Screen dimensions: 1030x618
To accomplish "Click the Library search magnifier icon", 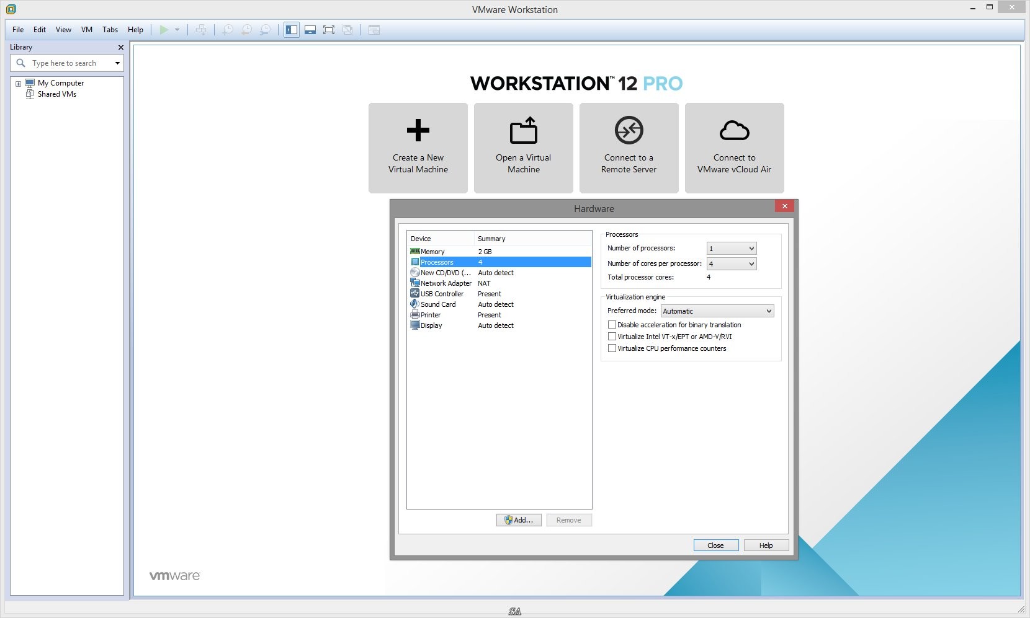I will tap(20, 63).
